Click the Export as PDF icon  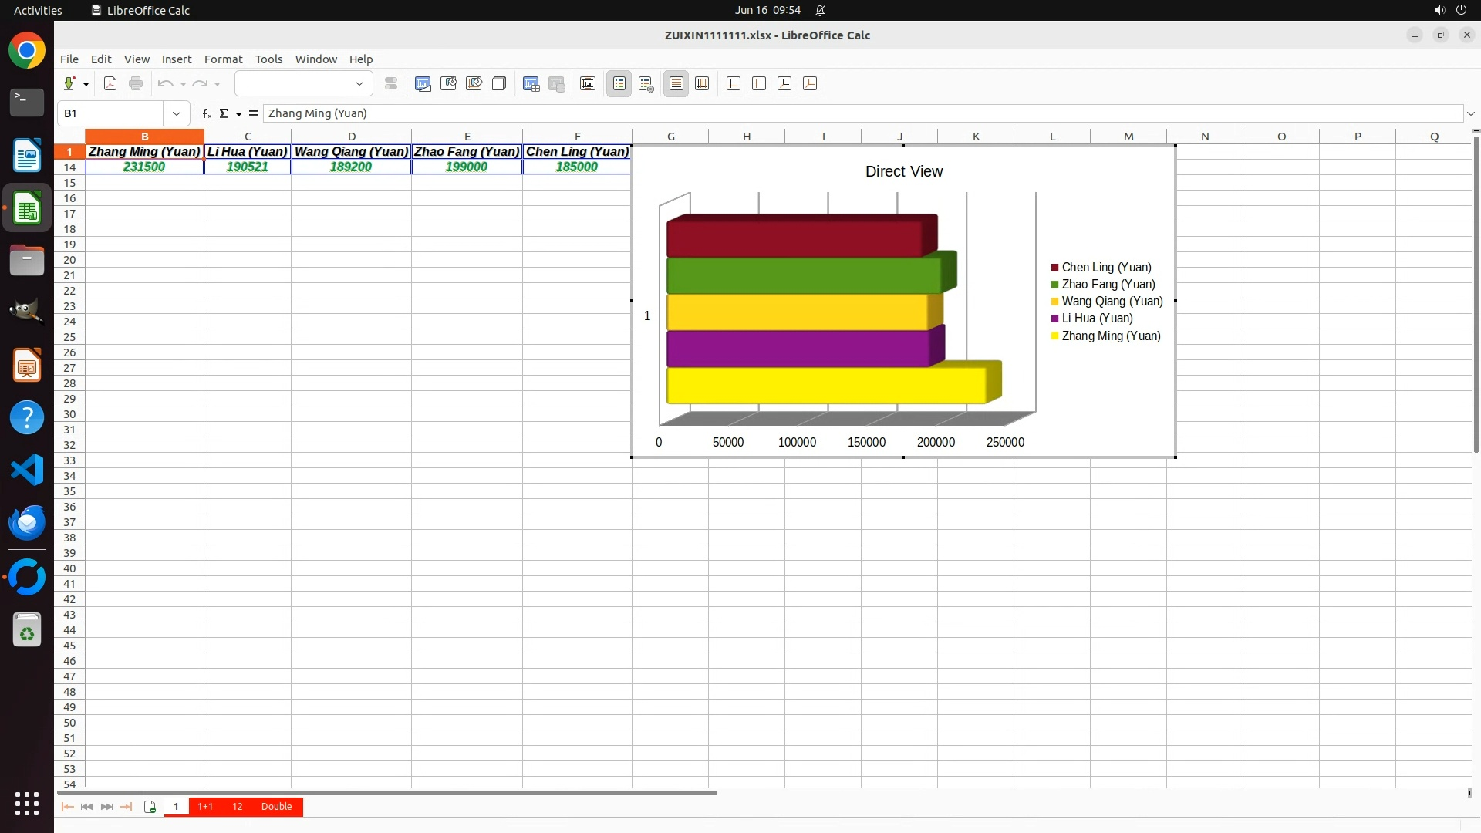110,84
